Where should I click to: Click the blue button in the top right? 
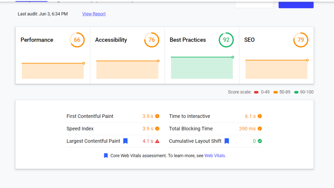(x=296, y=4)
